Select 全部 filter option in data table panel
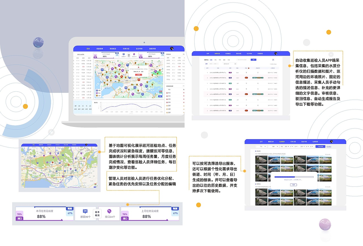The width and height of the screenshot is (363, 246). click(211, 60)
